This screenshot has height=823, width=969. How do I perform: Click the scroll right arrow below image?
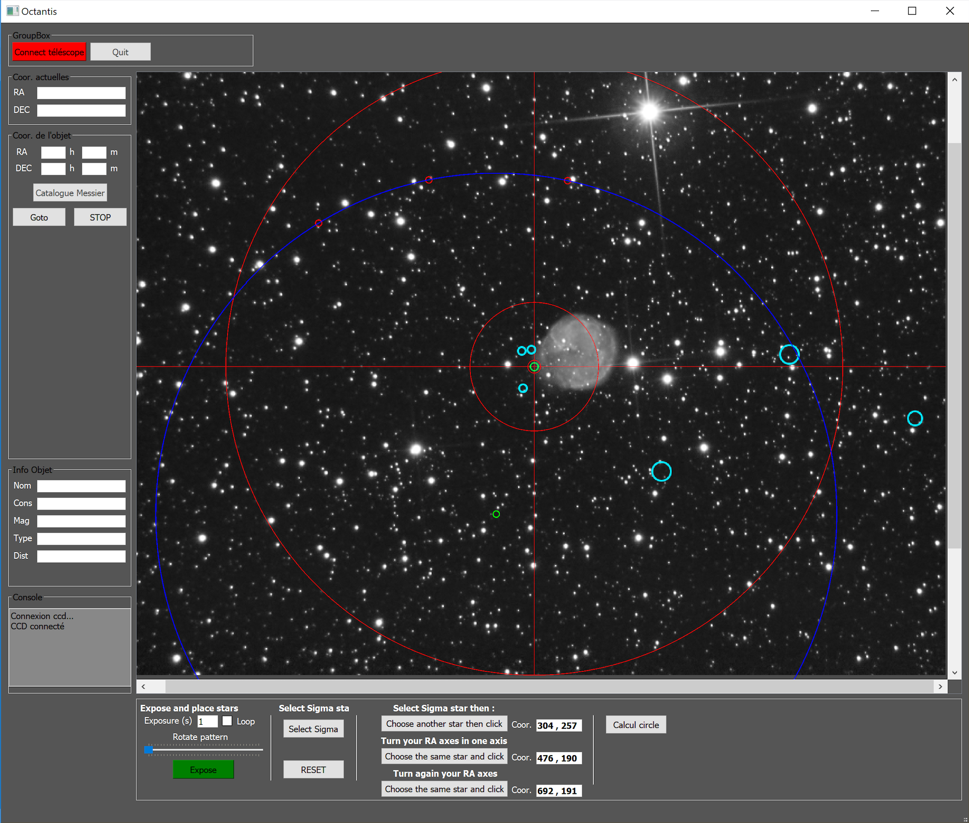coord(940,686)
